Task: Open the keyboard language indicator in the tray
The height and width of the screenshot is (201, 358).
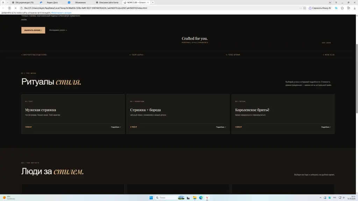Action: [335, 198]
